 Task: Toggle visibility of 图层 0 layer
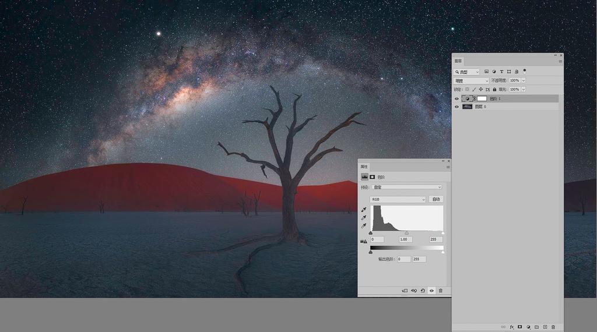tap(456, 107)
